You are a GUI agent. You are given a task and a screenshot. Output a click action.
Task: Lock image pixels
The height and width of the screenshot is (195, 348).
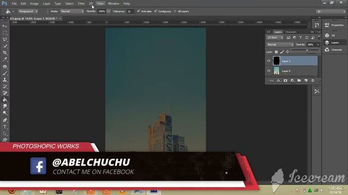(x=282, y=52)
